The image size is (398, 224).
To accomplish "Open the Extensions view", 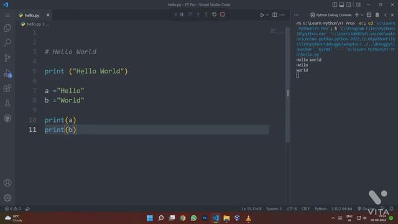I will click(7, 88).
